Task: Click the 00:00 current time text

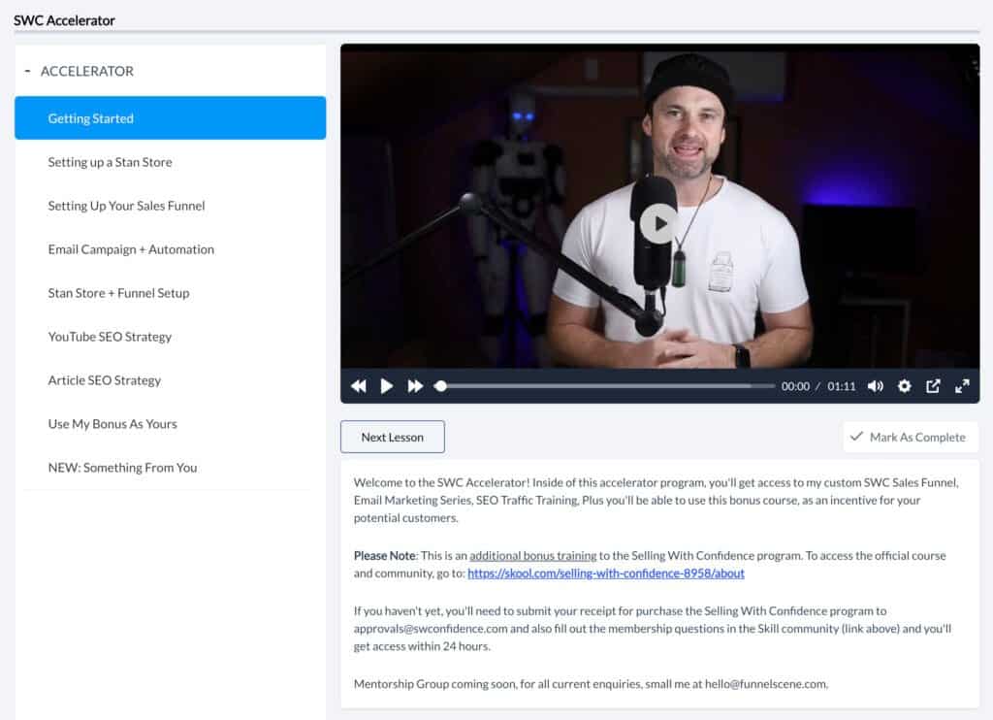Action: point(795,386)
